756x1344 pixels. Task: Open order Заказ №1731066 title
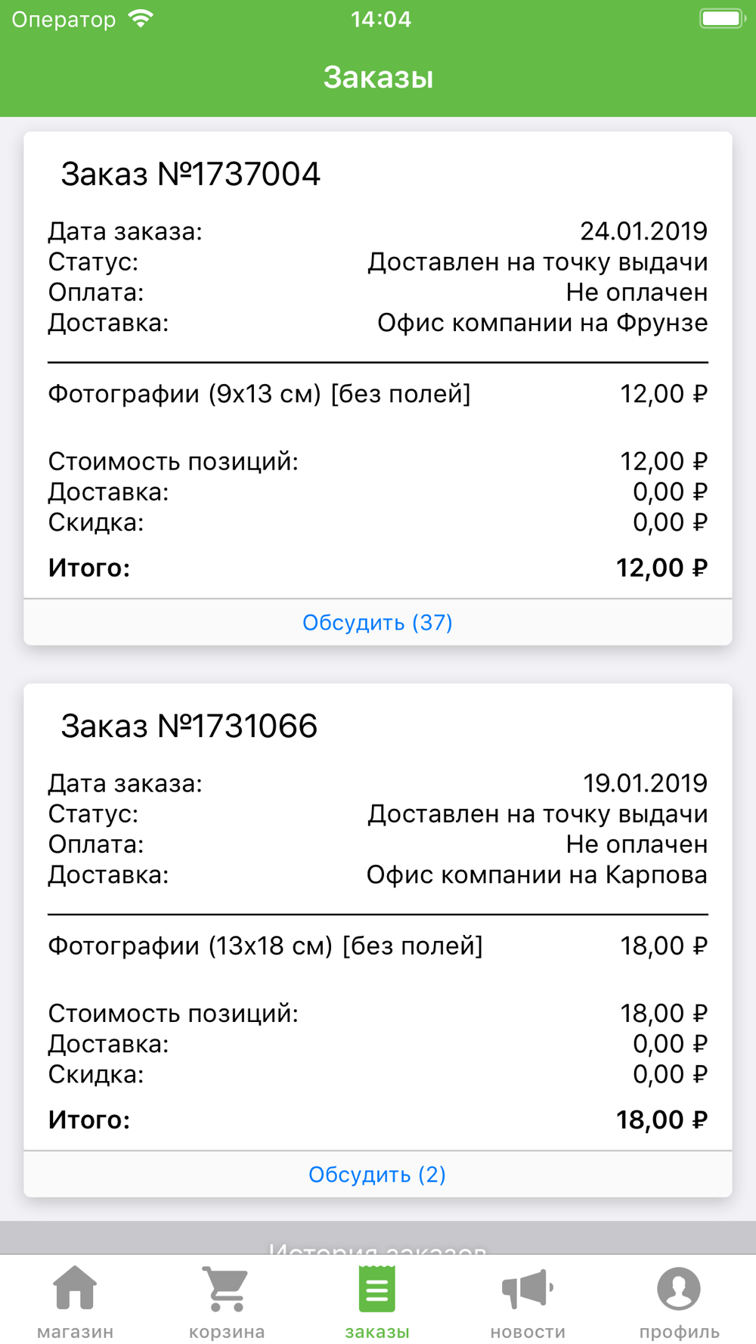pos(189,726)
